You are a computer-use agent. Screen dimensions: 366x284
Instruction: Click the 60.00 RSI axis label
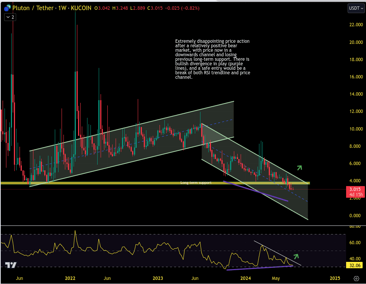(x=355, y=243)
